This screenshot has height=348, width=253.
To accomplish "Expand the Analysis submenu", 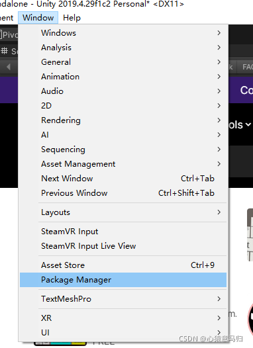I will pos(123,47).
